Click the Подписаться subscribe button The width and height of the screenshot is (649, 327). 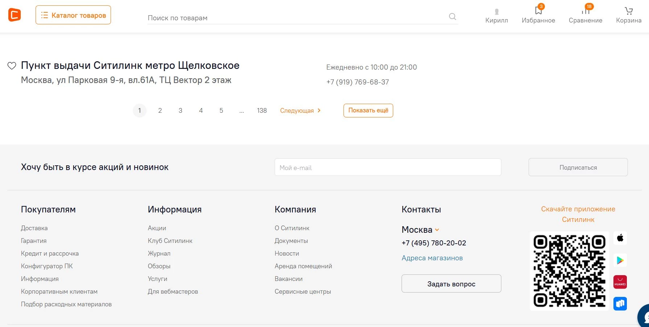pos(578,167)
